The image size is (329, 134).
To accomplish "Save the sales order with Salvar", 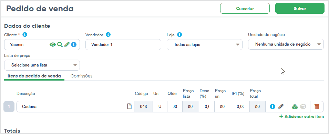I will [x=300, y=8].
